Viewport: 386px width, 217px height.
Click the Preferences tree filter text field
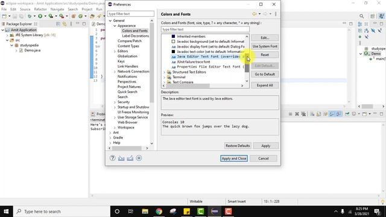[x=131, y=14]
